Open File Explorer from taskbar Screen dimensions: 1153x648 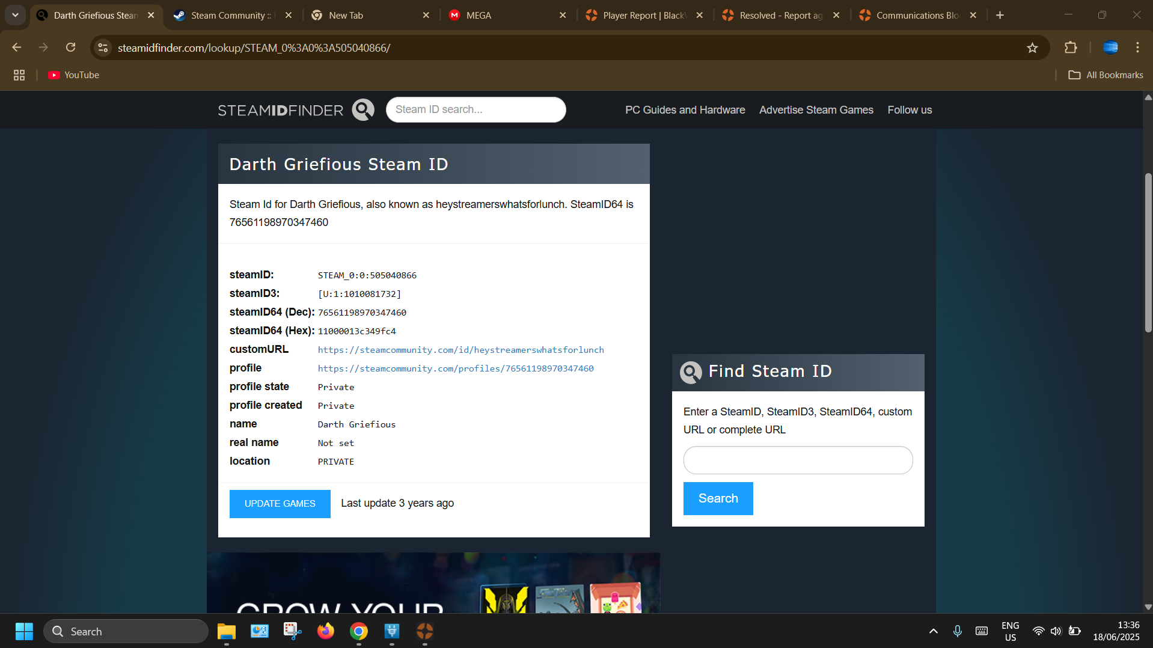[226, 631]
